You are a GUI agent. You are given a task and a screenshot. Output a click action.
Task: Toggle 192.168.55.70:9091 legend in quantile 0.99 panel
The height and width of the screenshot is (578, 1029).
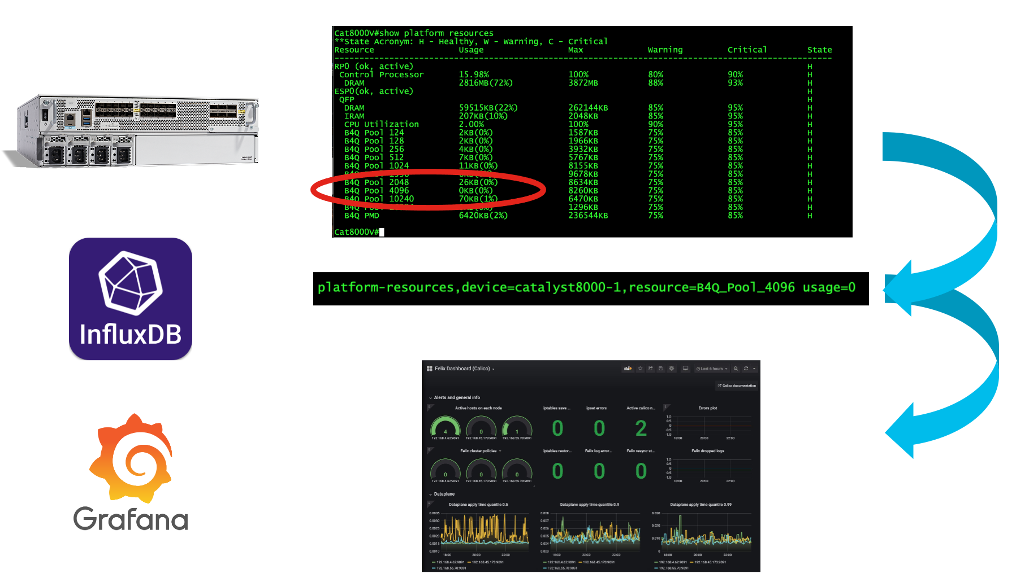[672, 568]
